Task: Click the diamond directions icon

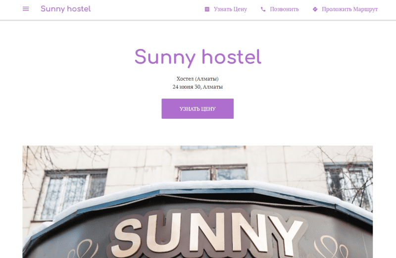Action: 315,9
